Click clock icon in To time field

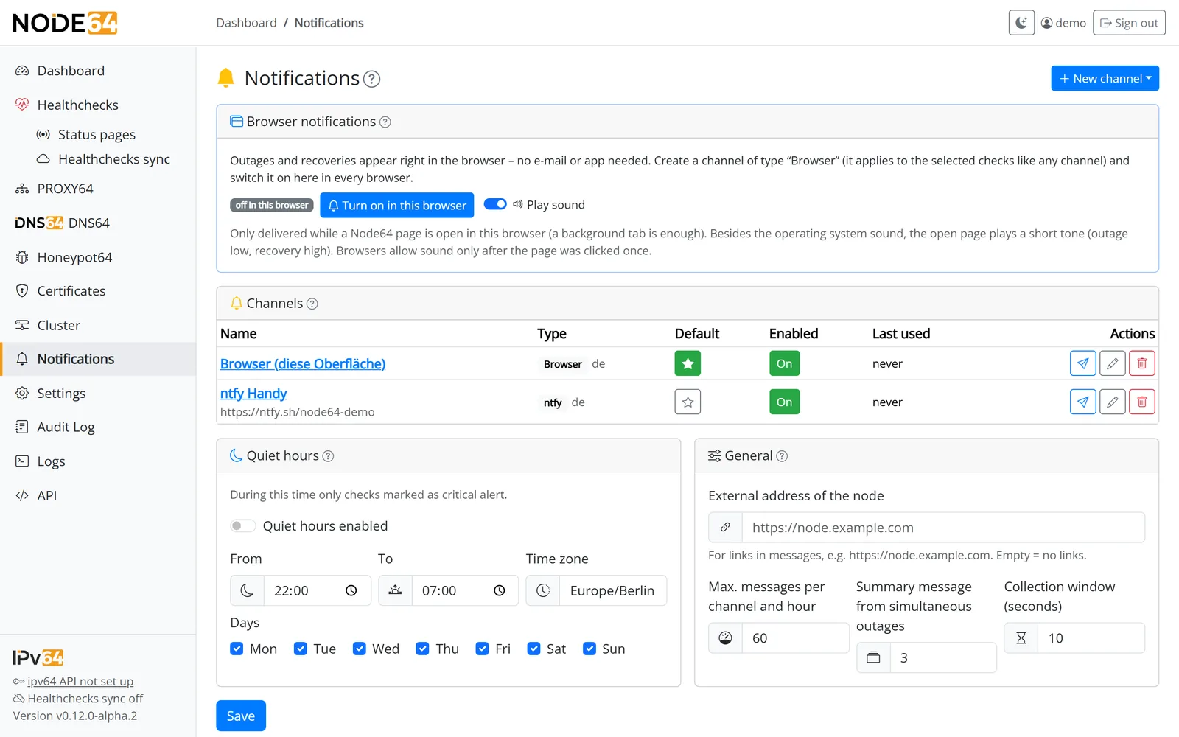tap(499, 590)
